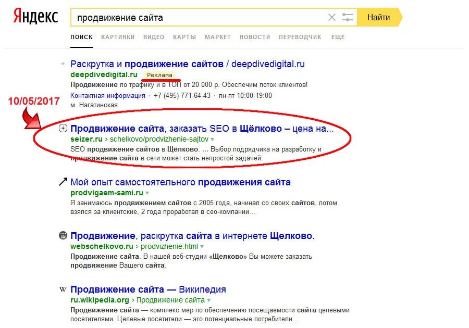Click the prodvizhenie.html path link
This screenshot has height=328, width=469.
coord(169,246)
